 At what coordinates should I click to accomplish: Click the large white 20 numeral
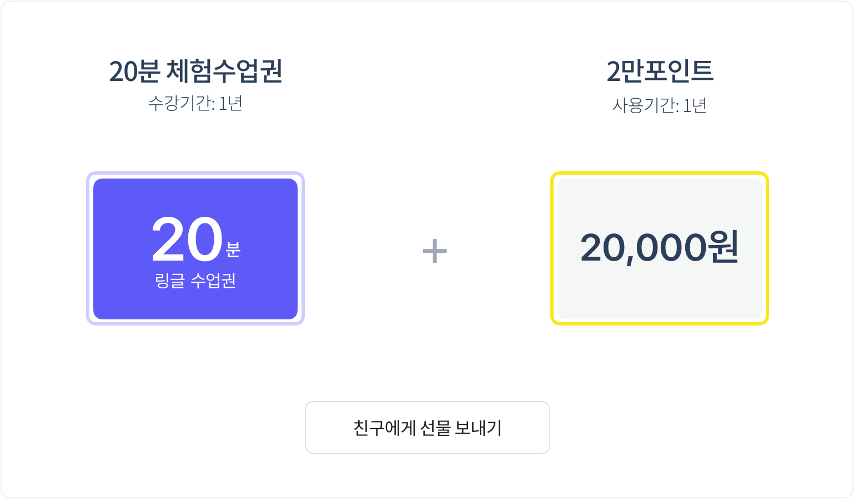tap(187, 239)
